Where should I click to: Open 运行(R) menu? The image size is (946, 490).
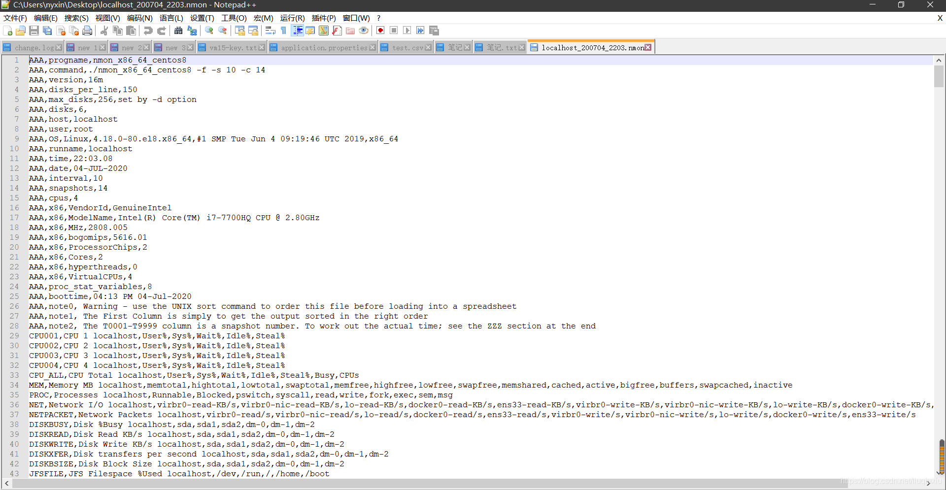point(293,18)
